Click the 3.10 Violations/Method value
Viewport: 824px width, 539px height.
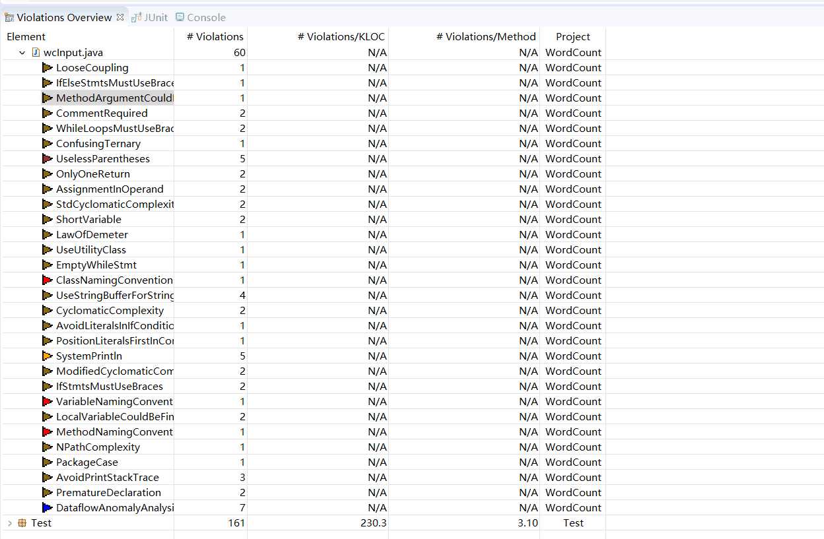pyautogui.click(x=527, y=523)
